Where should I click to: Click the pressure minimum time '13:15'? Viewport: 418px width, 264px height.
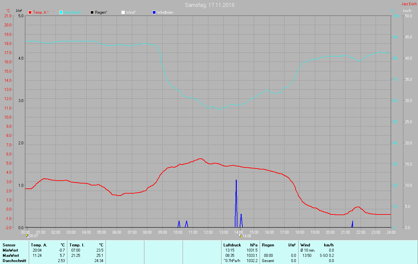230,250
